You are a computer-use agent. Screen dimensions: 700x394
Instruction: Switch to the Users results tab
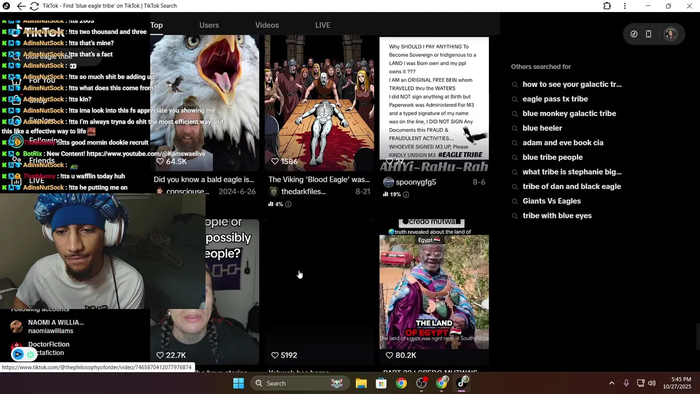coord(209,25)
